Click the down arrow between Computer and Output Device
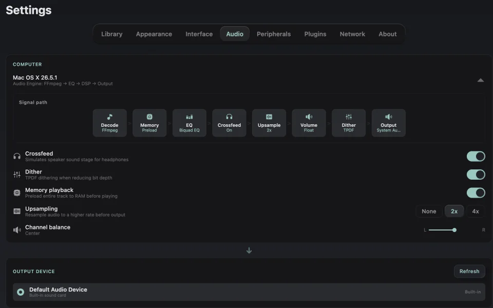Screen dimensions: 493x308 pos(249,251)
